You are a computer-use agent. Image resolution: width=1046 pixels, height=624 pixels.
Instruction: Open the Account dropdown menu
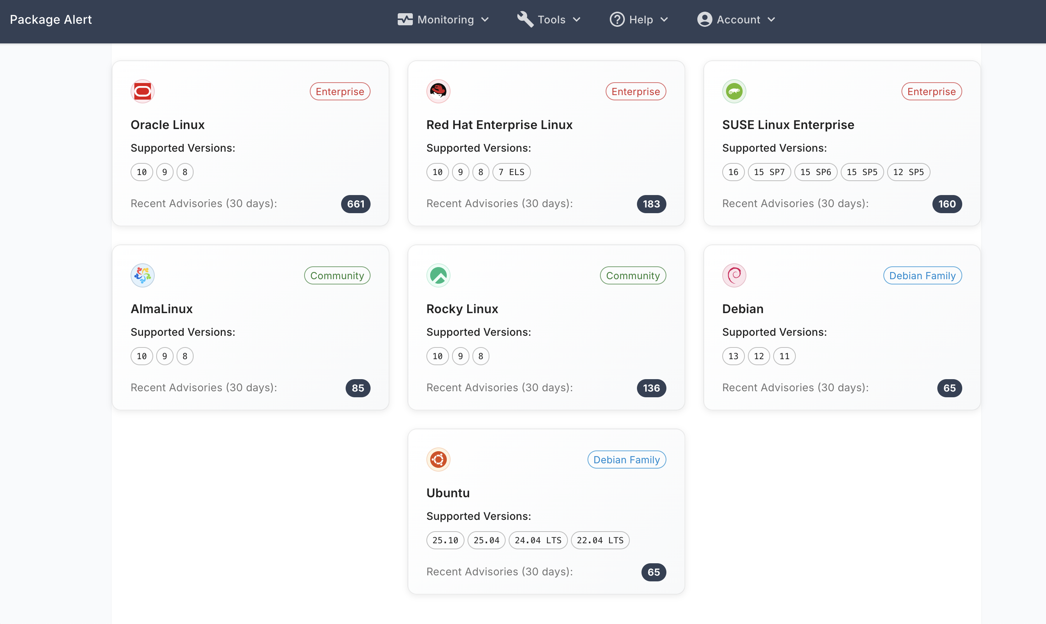click(x=736, y=20)
